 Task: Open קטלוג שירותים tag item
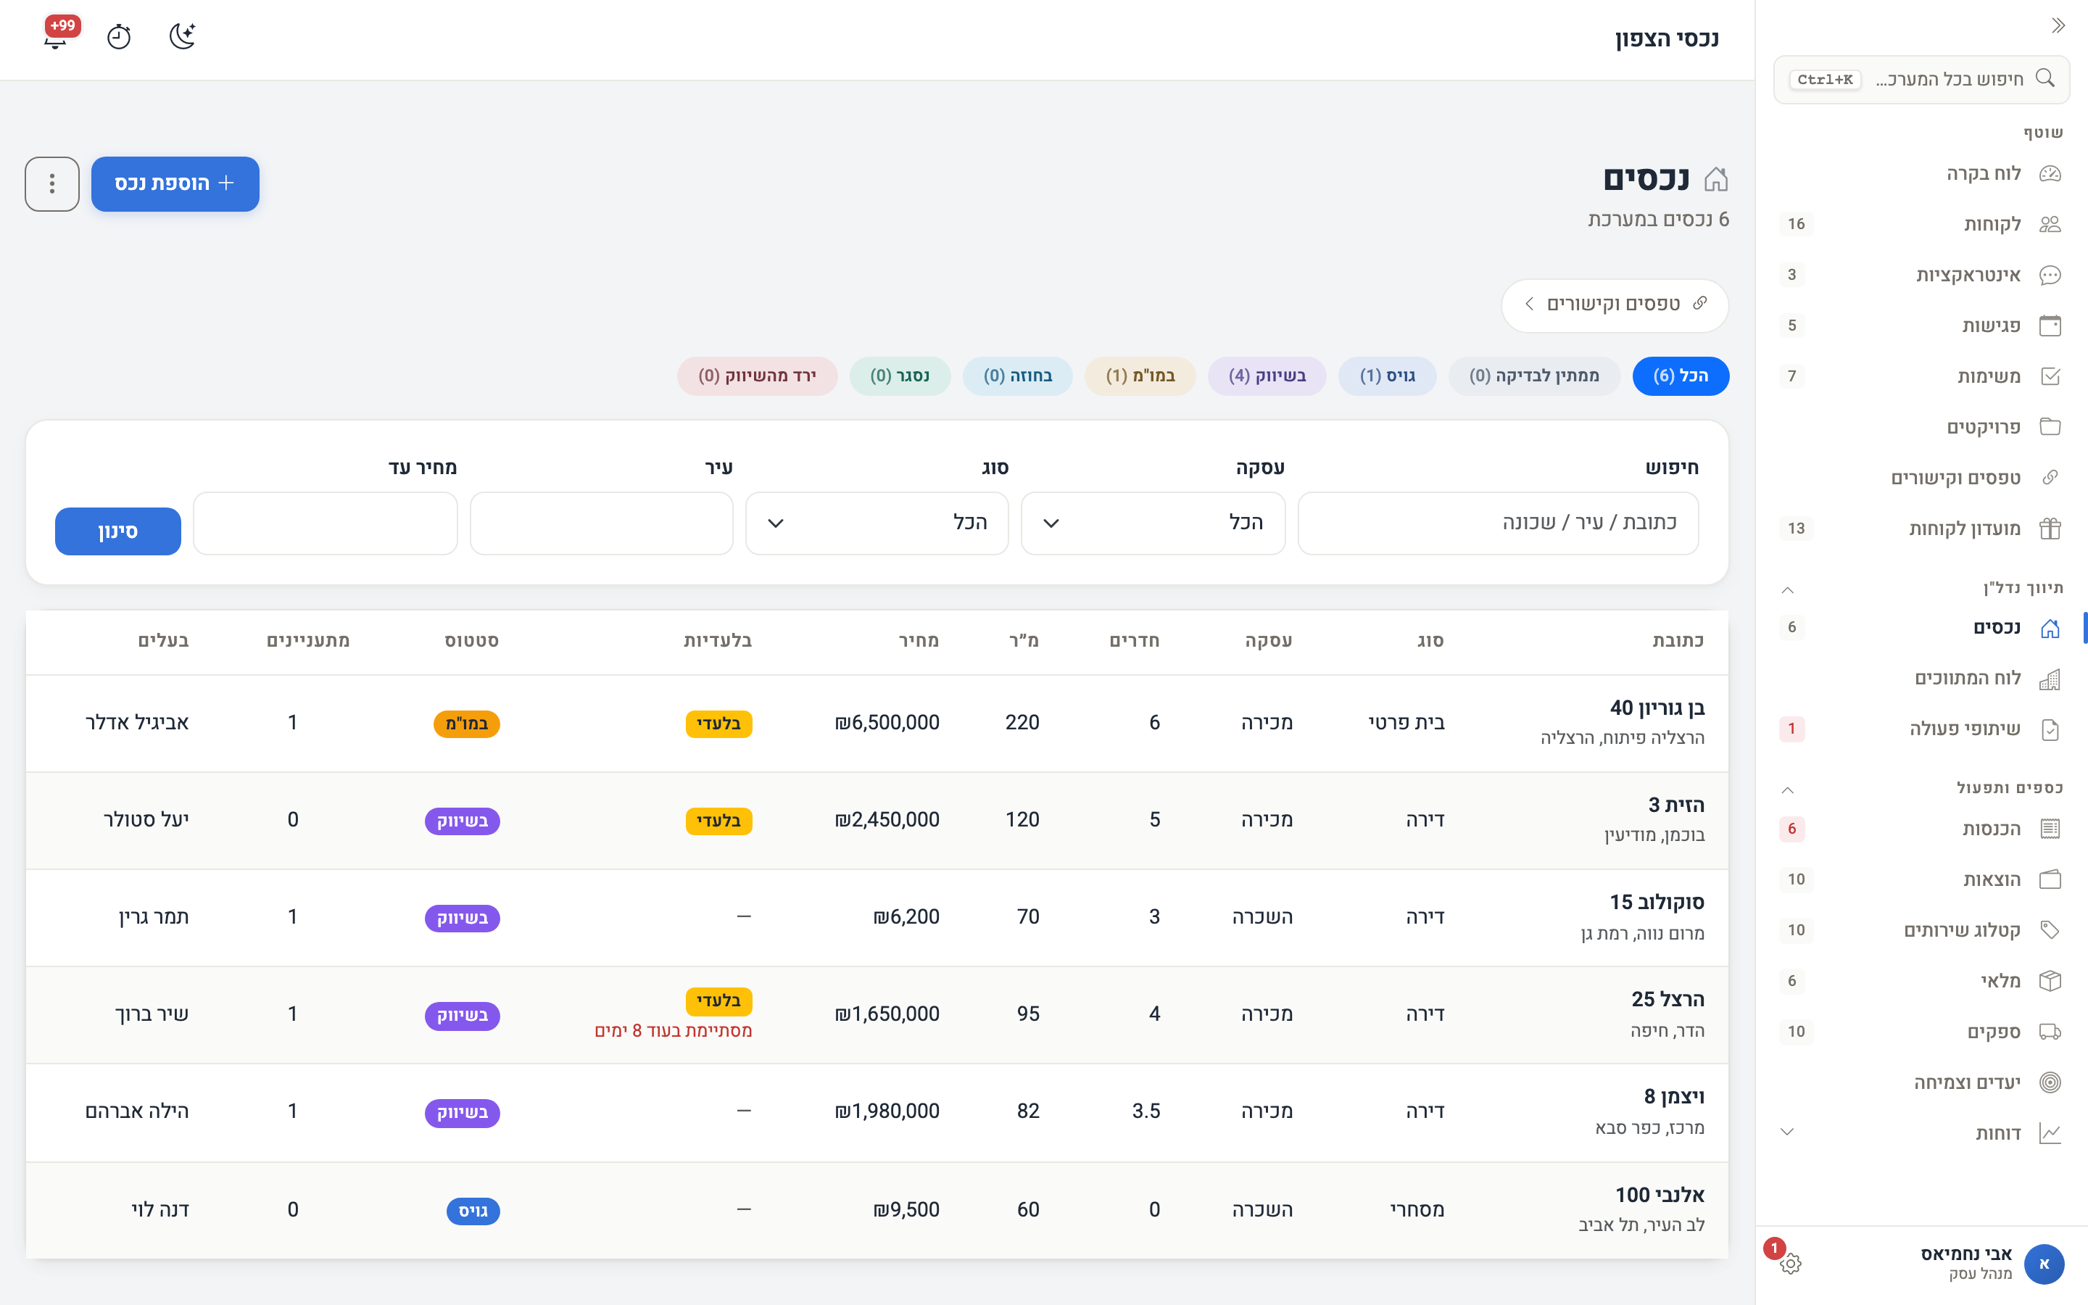1921,930
